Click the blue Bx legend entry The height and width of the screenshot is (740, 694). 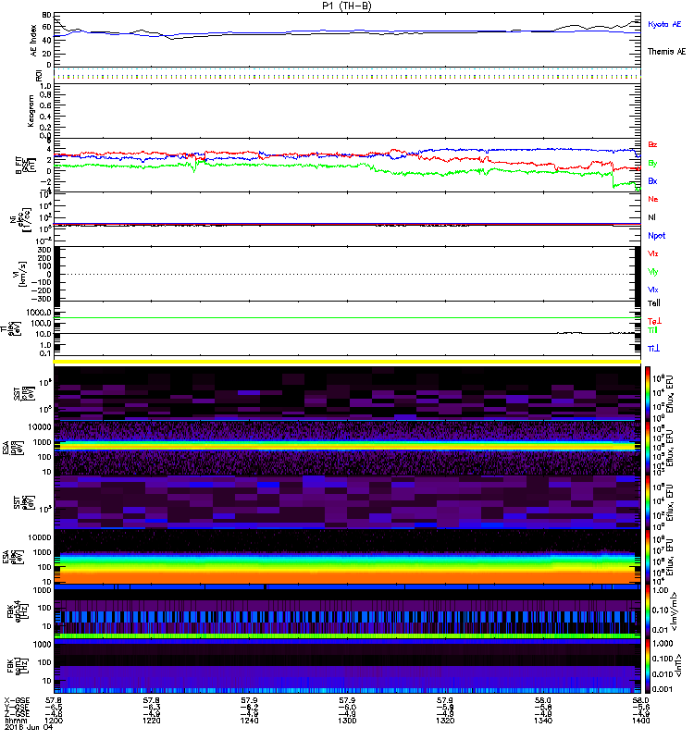(653, 181)
